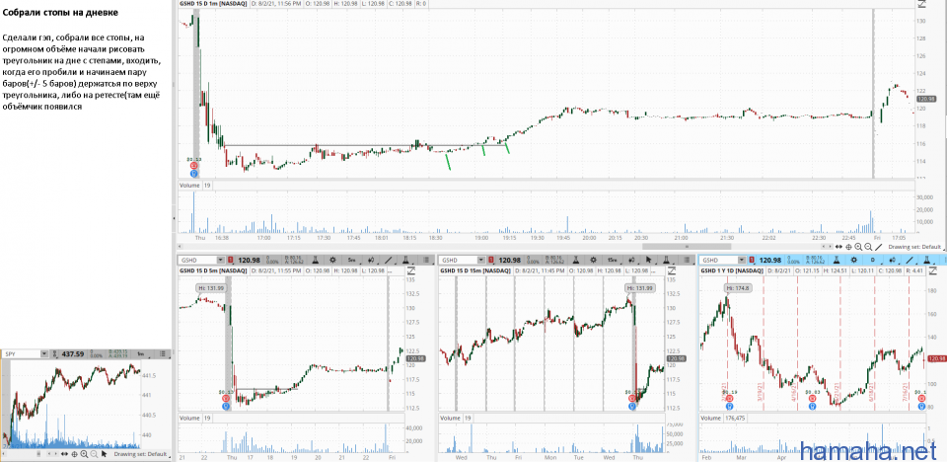947x462 pixels.
Task: Zoom in using the magnifier below the SPY chart
Action: 84,453
